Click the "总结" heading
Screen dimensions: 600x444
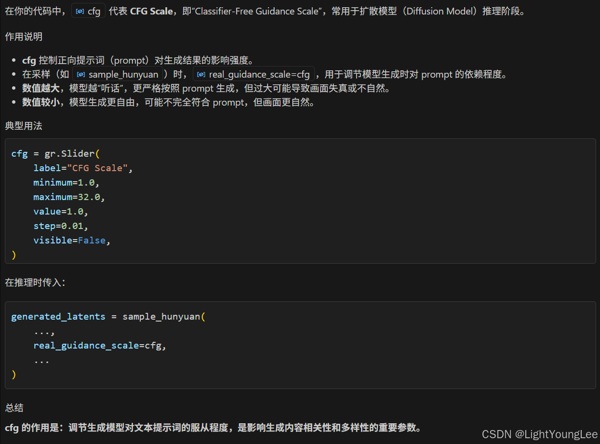tap(14, 408)
